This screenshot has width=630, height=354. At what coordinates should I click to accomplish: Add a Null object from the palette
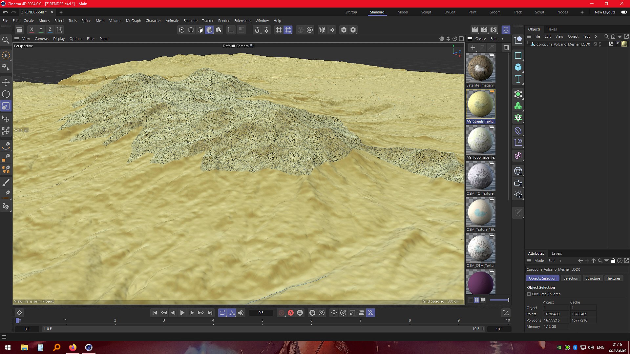click(x=518, y=40)
